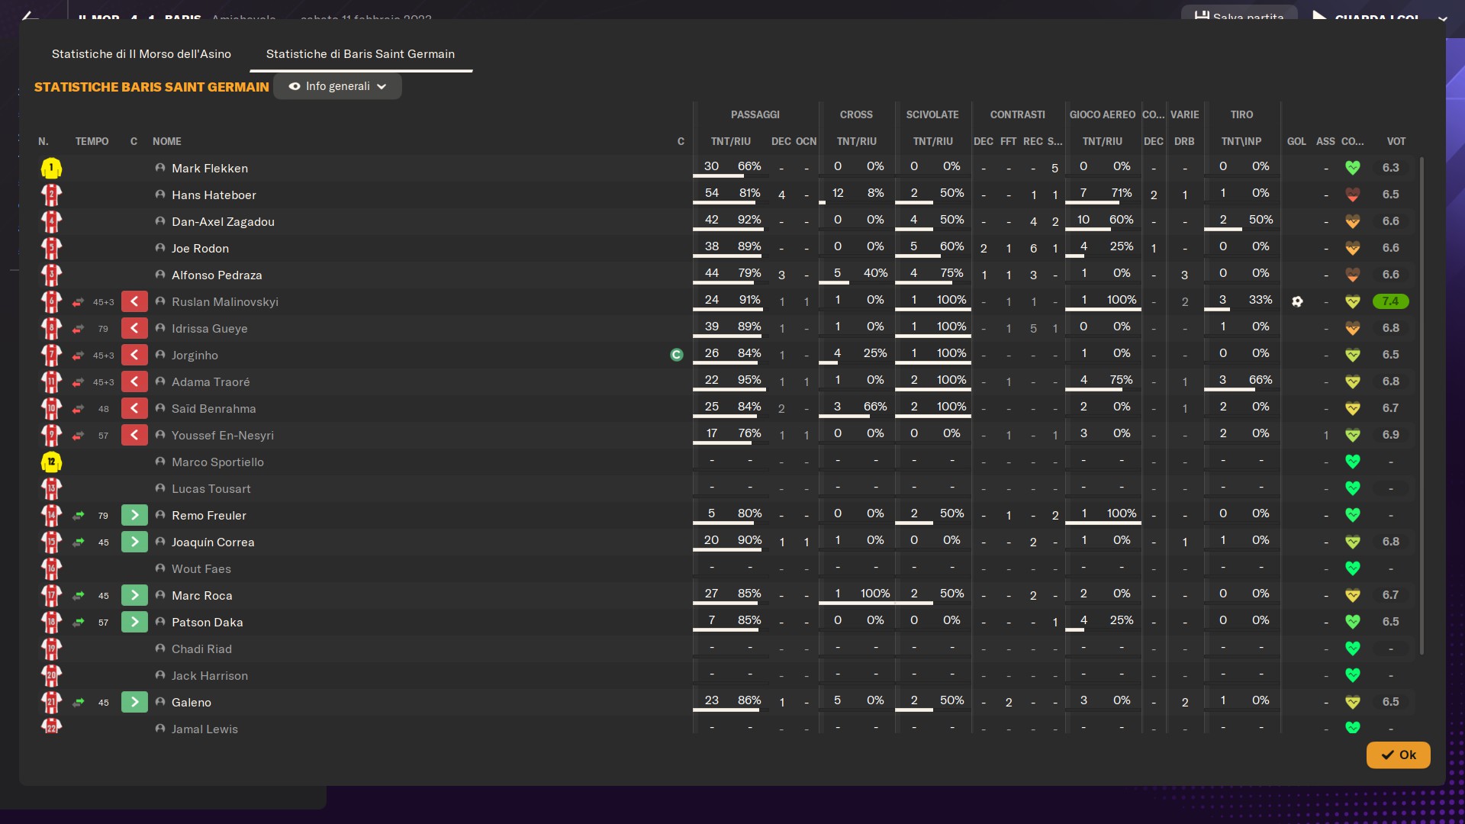1465x824 pixels.
Task: Click Jorginho's green captain badge
Action: pos(676,355)
